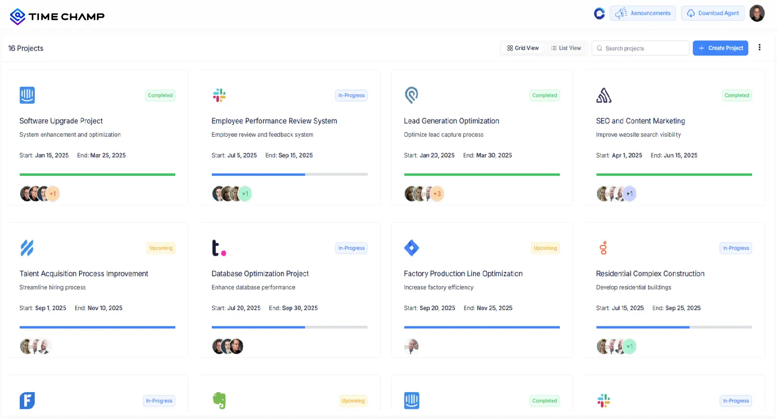Open the user profile avatar menu

(757, 13)
